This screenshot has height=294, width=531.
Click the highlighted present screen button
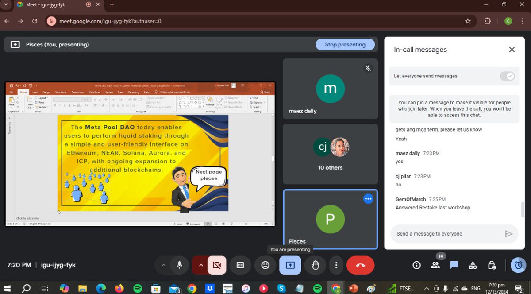pos(290,265)
